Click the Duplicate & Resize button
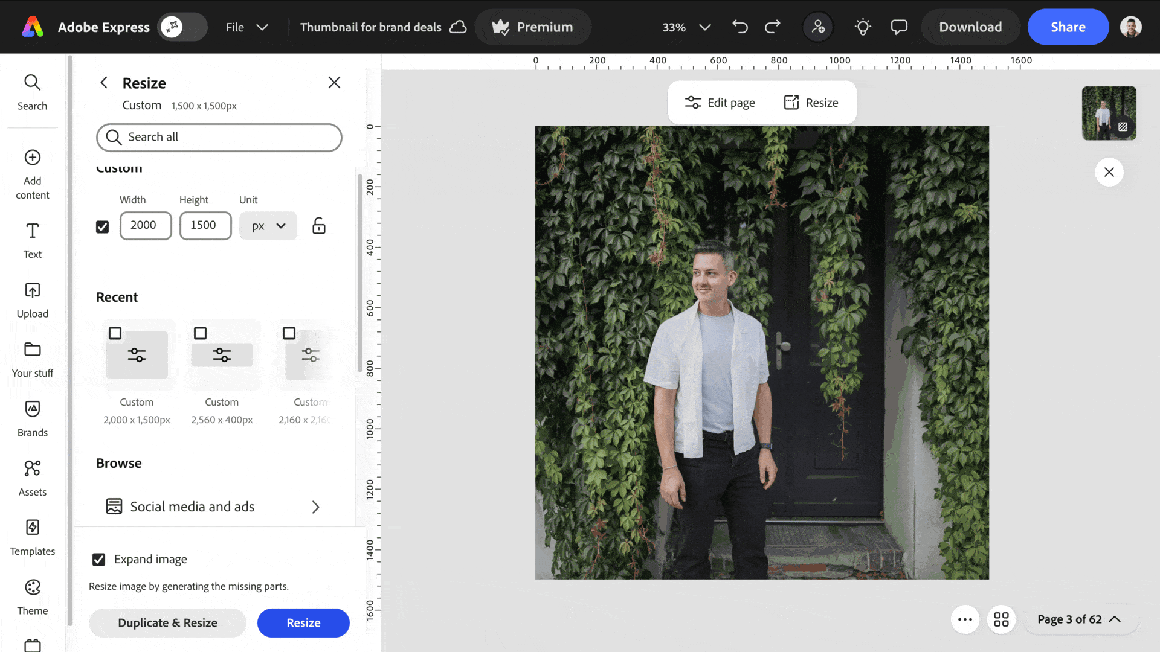Viewport: 1160px width, 652px height. pos(167,623)
